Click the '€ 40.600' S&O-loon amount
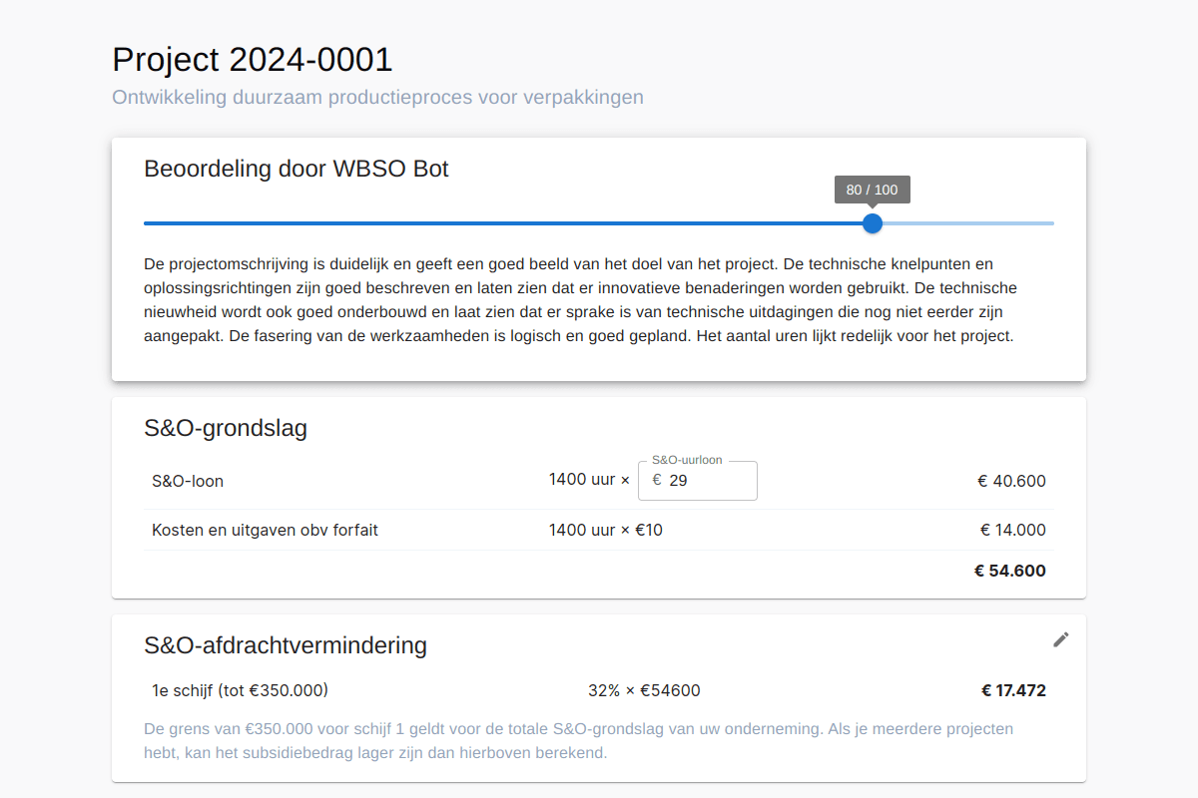Image resolution: width=1198 pixels, height=798 pixels. (1011, 481)
